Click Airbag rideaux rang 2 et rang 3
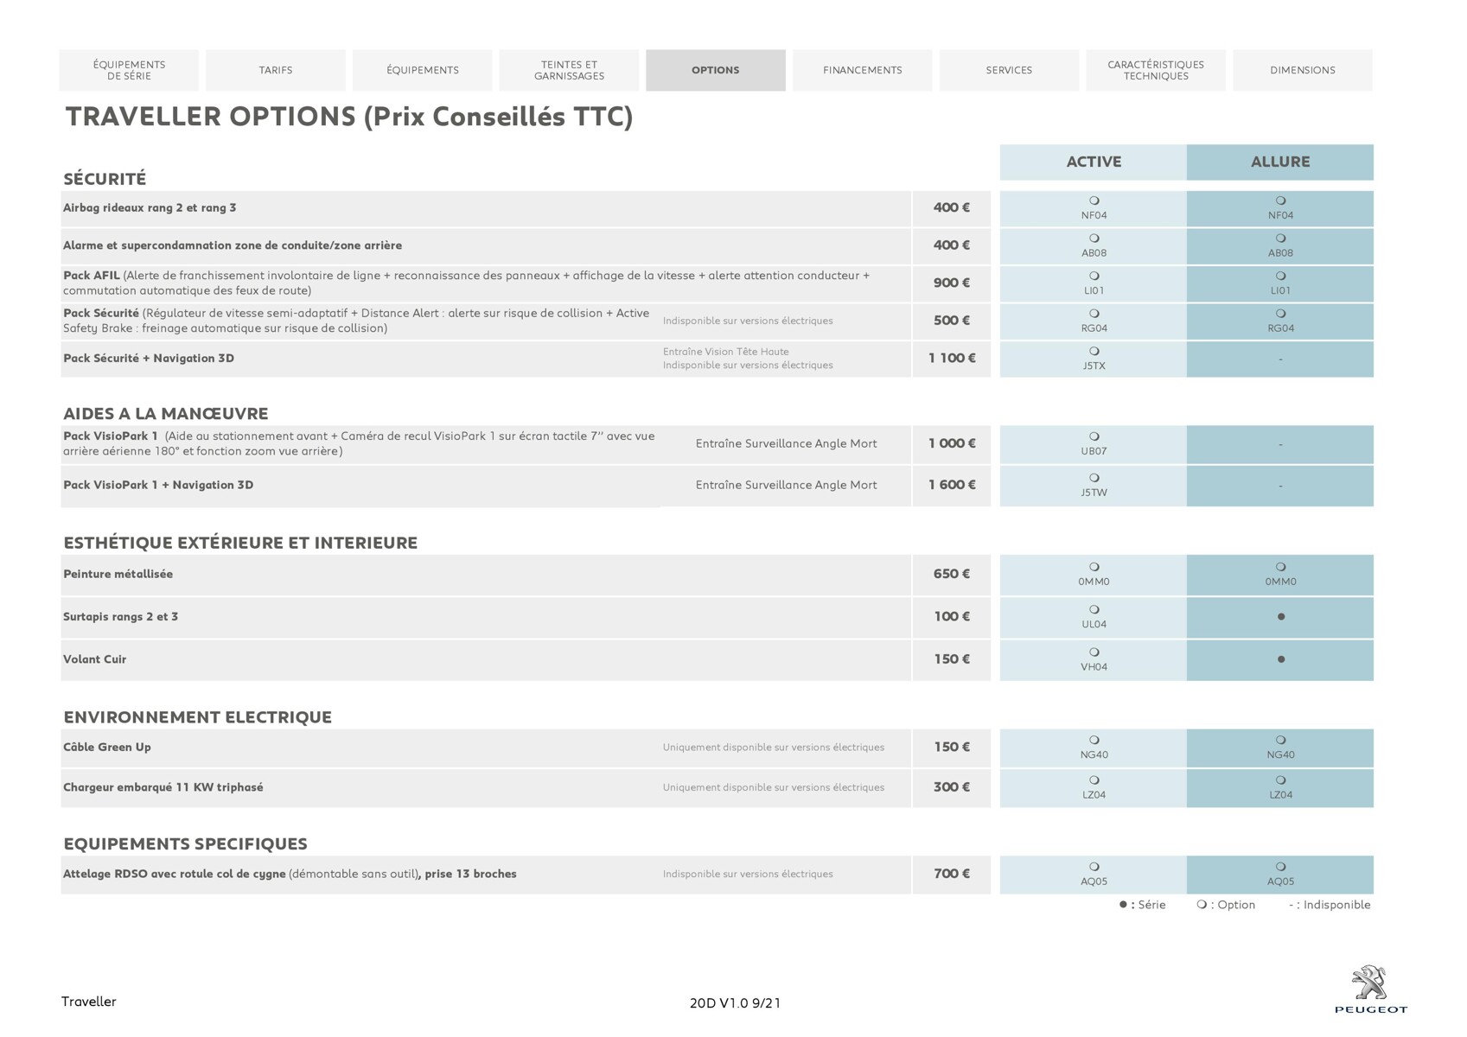This screenshot has height=1037, width=1467. coord(150,208)
